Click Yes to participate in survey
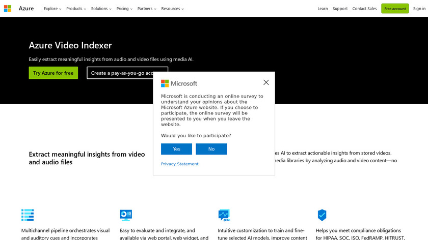 point(176,149)
